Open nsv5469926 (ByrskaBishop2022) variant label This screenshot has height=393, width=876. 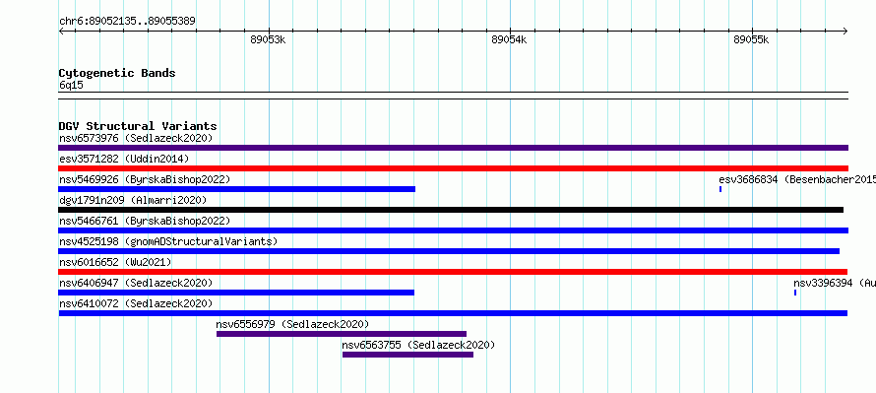145,179
